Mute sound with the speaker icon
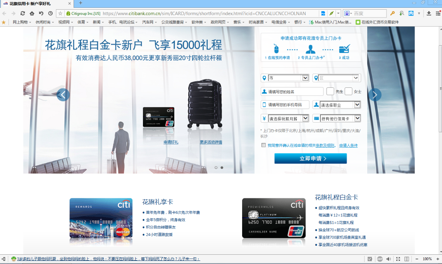This screenshot has height=264, width=442. [x=389, y=259]
